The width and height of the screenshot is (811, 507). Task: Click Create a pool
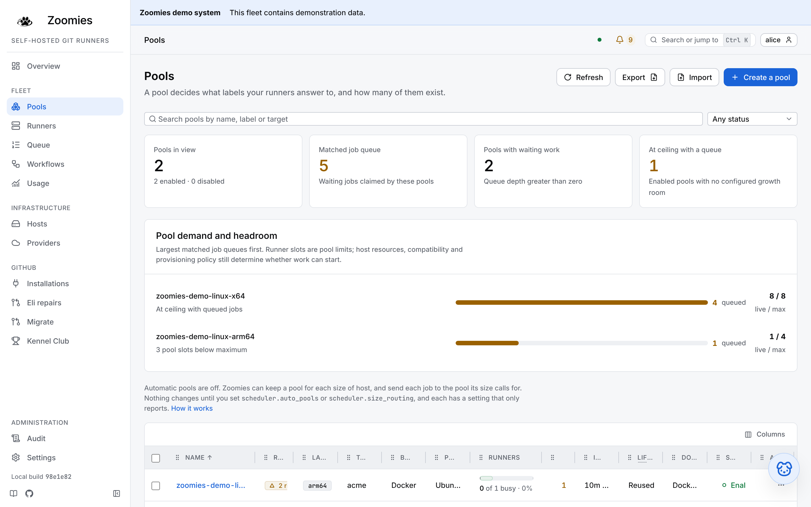760,77
